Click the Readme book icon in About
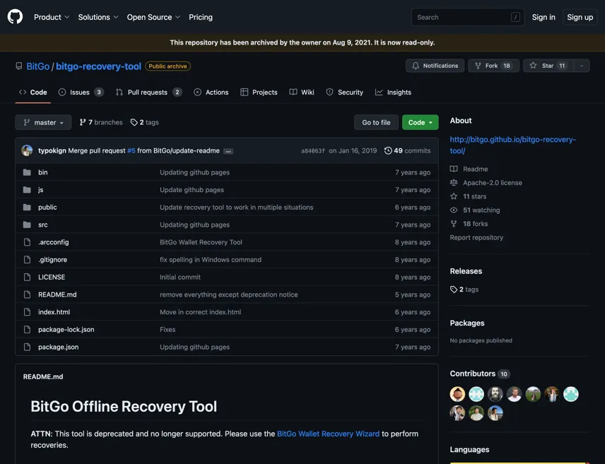605x464 pixels. [454, 169]
